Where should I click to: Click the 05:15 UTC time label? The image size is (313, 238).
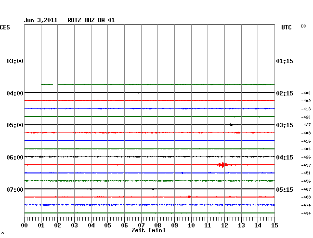285,189
